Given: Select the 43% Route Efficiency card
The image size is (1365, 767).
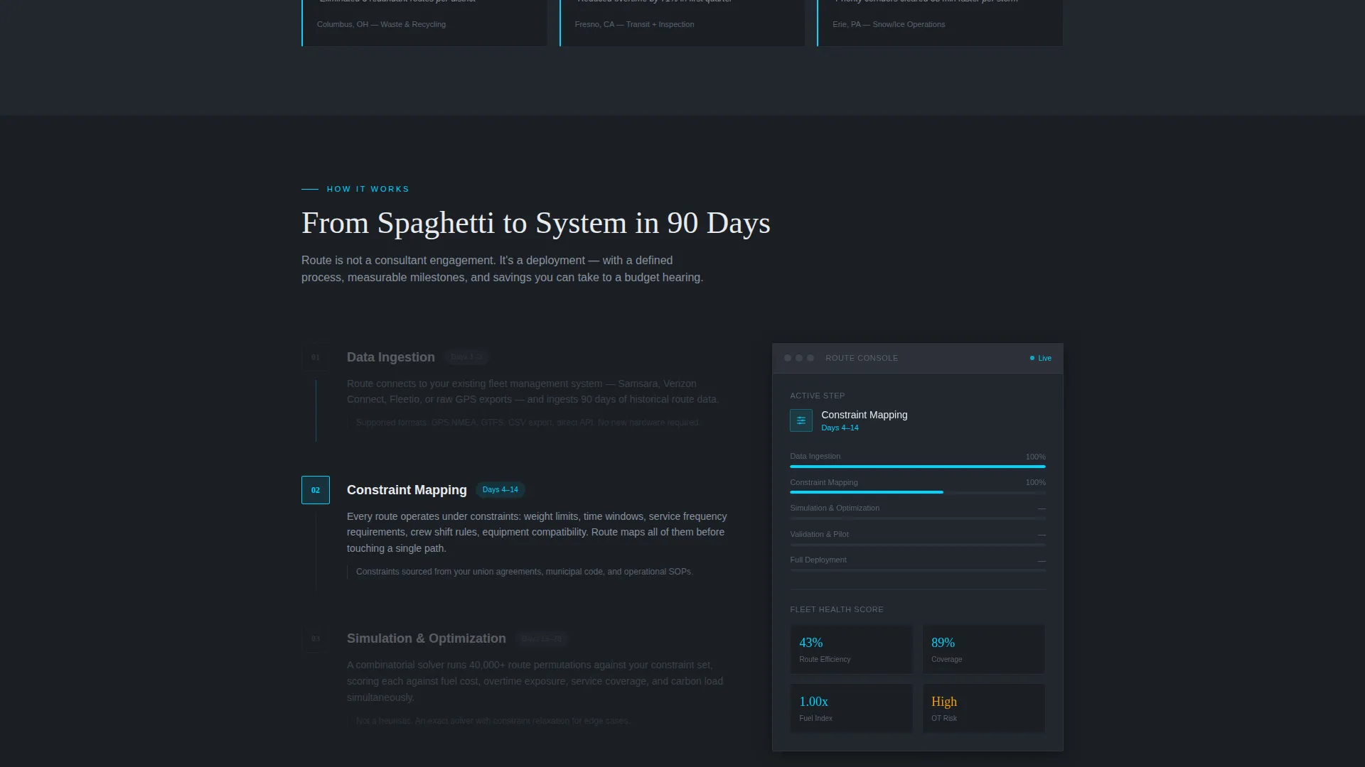Looking at the screenshot, I should [852, 649].
